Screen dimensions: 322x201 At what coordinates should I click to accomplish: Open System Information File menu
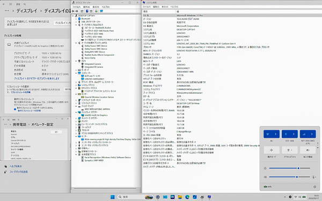147,7
